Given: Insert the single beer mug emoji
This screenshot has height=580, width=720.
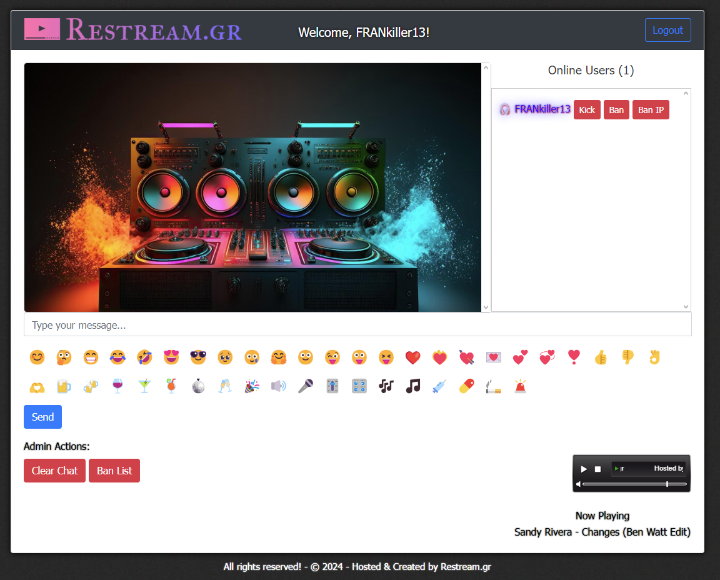Looking at the screenshot, I should point(64,386).
